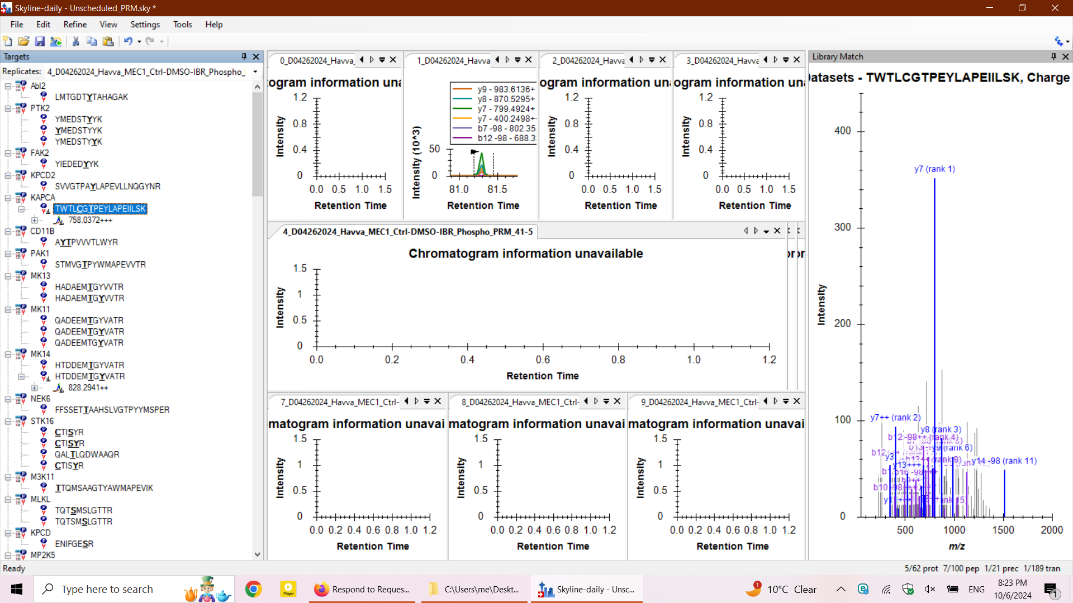Viewport: 1073px width, 603px height.
Task: Click the Paste clipboard icon
Action: click(108, 41)
